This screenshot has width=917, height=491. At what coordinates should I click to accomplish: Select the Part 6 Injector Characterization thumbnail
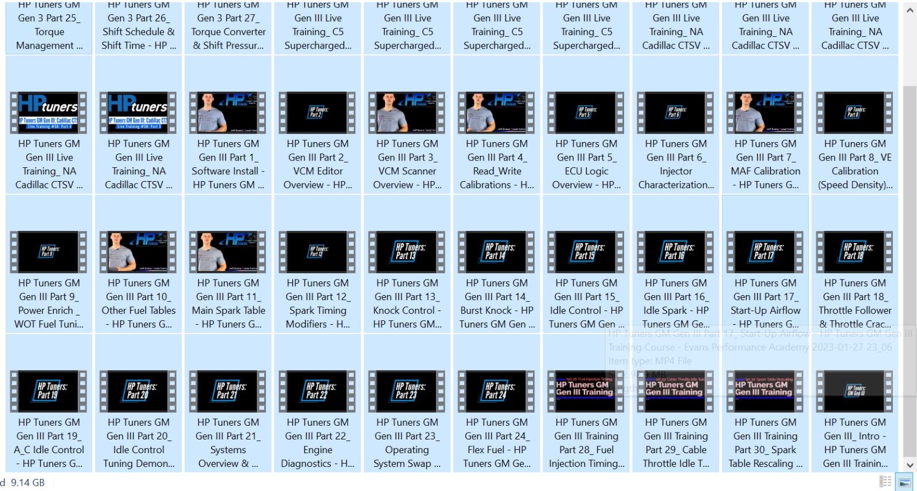(x=676, y=113)
